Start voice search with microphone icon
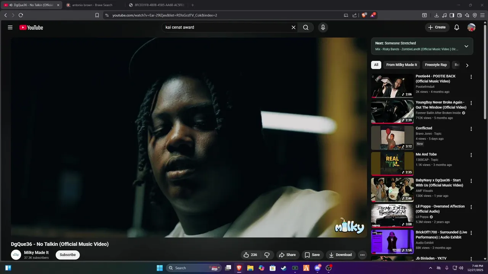This screenshot has width=488, height=274. click(x=323, y=27)
